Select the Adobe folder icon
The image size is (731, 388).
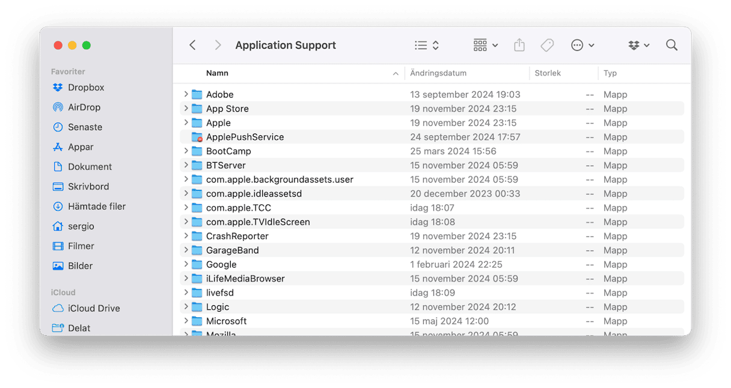pos(197,94)
